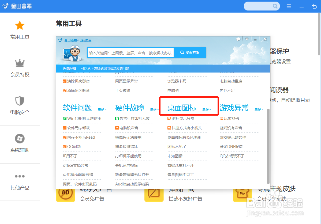Open the dropdown arrow in dialog titlebar
The width and height of the screenshot is (321, 224).
[x=247, y=39]
